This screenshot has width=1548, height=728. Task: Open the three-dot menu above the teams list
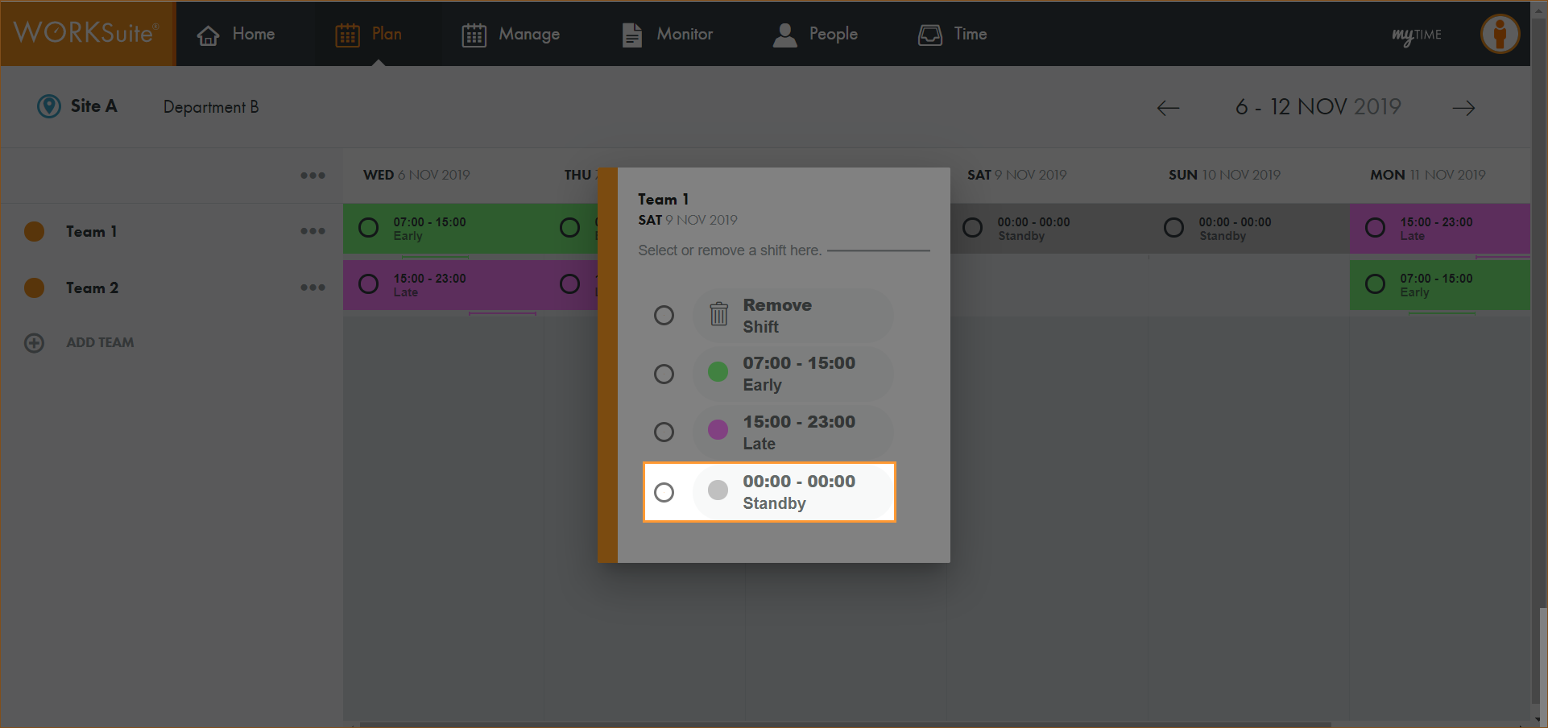312,176
